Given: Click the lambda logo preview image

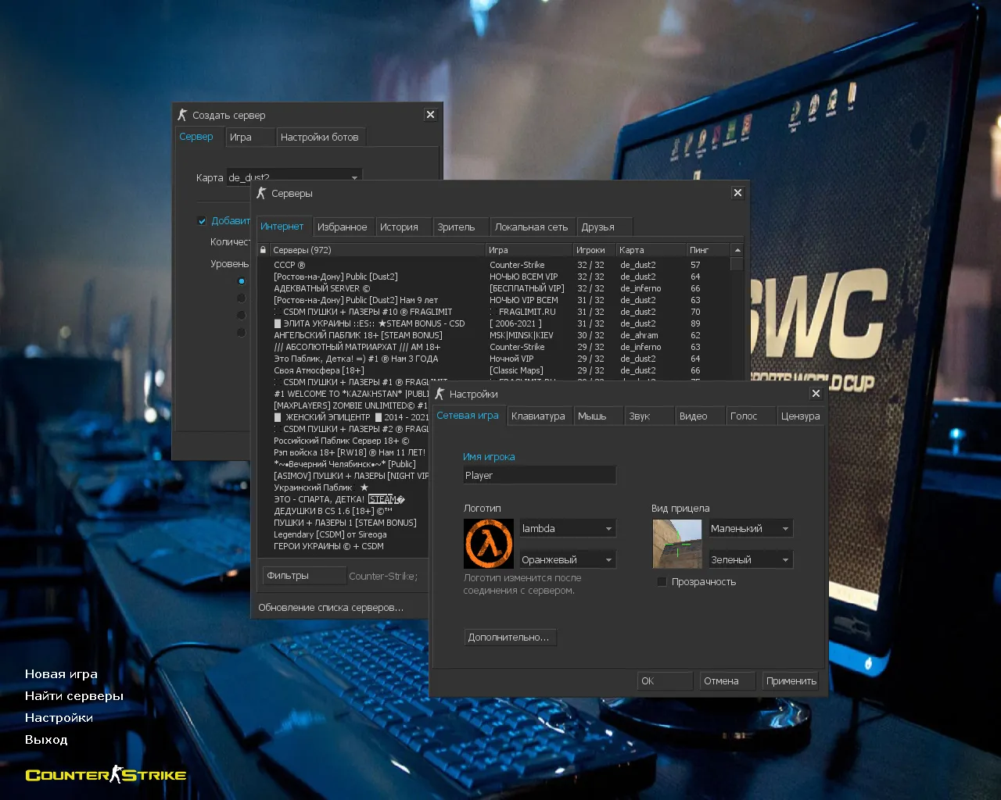Looking at the screenshot, I should [488, 544].
